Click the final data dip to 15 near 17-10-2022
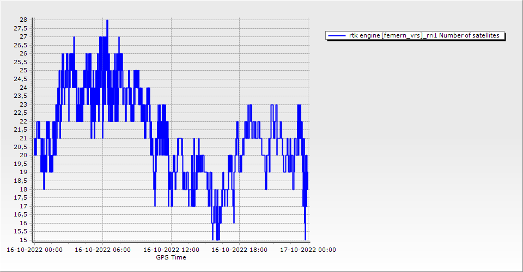The image size is (523, 272). point(306,239)
